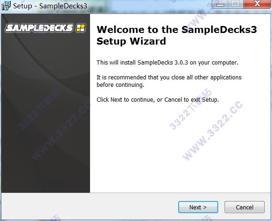
Task: Click the blank title bar area beside the title
Action: click(149, 6)
